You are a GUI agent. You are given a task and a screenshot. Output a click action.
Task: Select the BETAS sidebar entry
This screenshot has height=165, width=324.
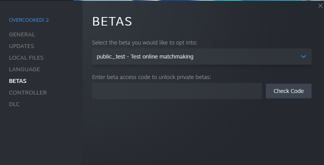18,81
